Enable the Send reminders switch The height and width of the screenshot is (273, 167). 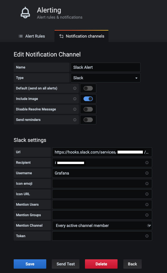coord(88,120)
